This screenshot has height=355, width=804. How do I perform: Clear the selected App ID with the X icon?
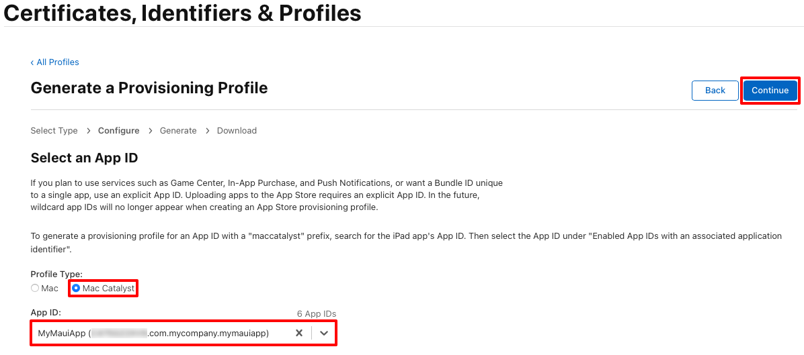click(299, 333)
